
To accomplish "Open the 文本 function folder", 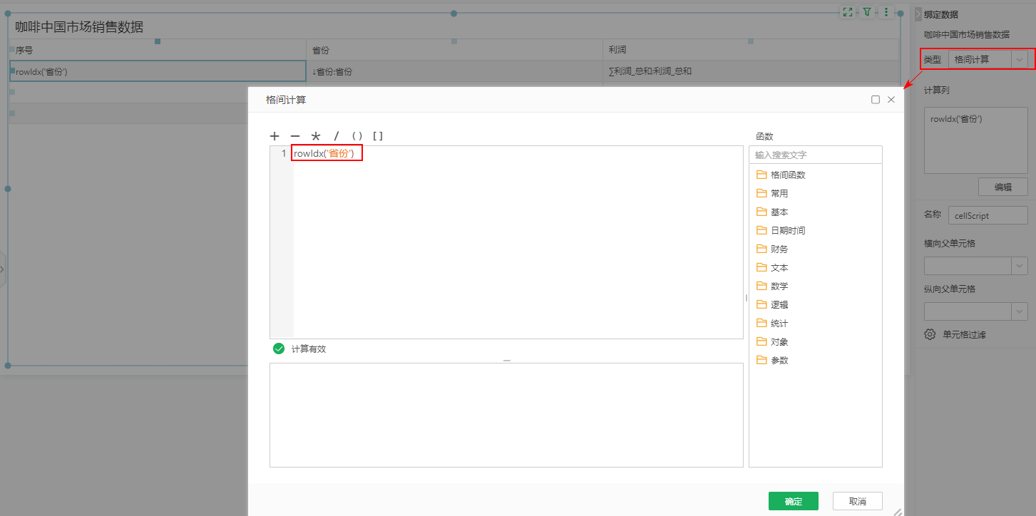I will coord(772,267).
